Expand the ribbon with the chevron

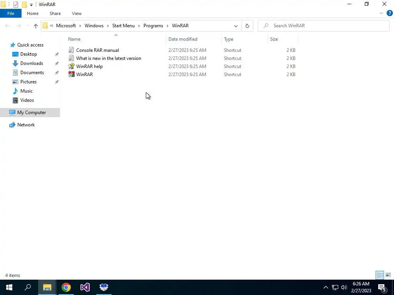[381, 13]
